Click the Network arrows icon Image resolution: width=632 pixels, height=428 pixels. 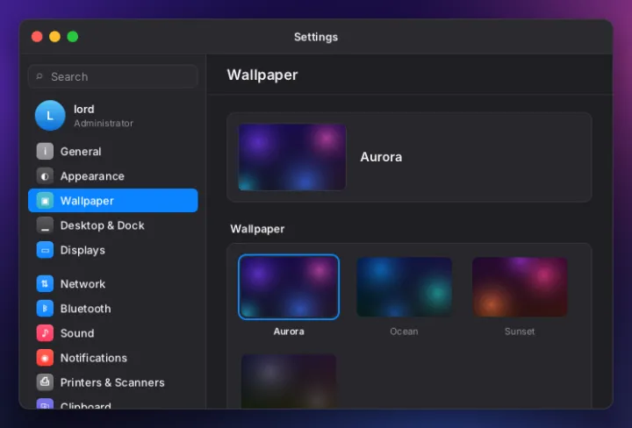coord(45,284)
